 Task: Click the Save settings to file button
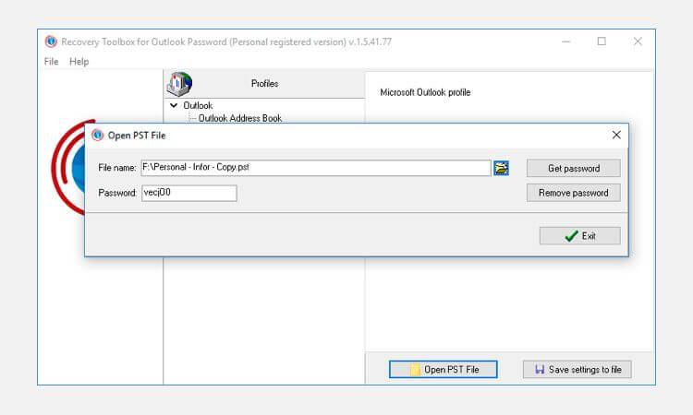point(577,370)
